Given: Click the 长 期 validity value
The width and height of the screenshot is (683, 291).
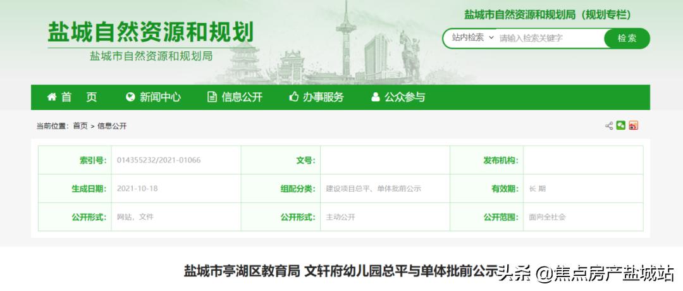Looking at the screenshot, I should tap(537, 189).
